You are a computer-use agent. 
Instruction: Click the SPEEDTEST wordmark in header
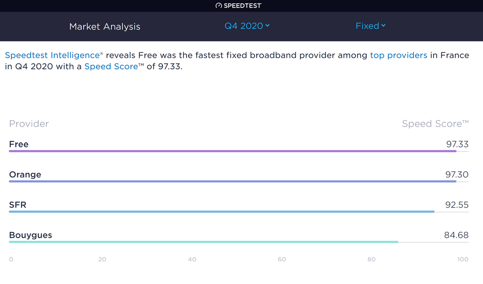pyautogui.click(x=242, y=6)
